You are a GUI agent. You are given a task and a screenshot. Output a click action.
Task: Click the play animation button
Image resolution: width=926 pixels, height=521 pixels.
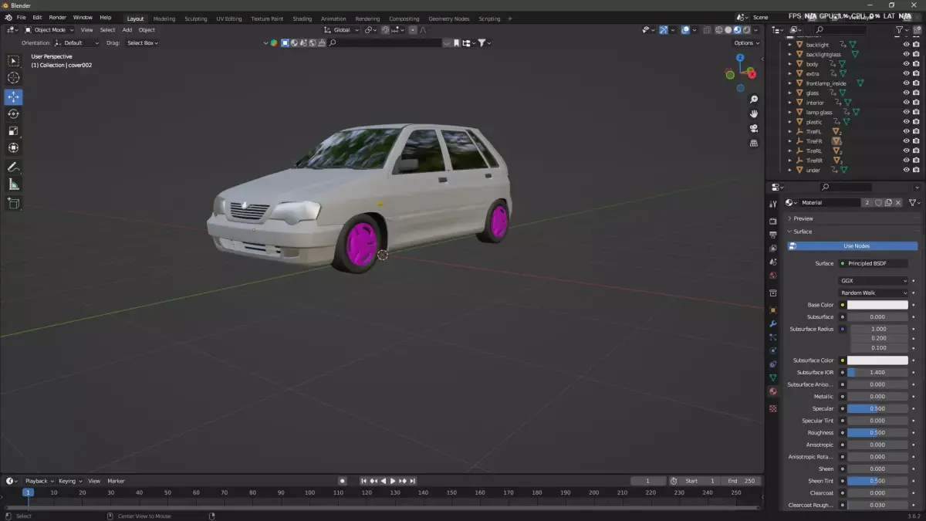tap(393, 481)
